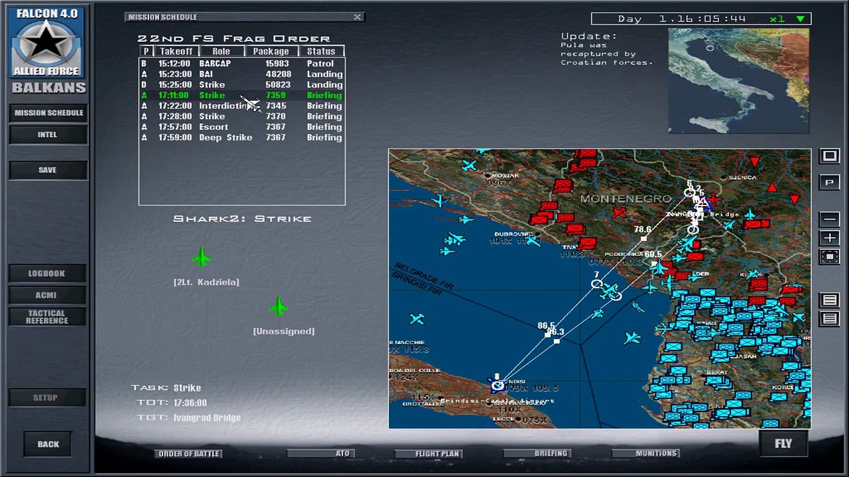This screenshot has width=849, height=477.
Task: Open the Logbook
Action: tap(47, 274)
